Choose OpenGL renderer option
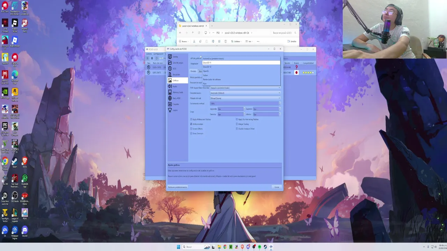The image size is (447, 251). point(241,71)
